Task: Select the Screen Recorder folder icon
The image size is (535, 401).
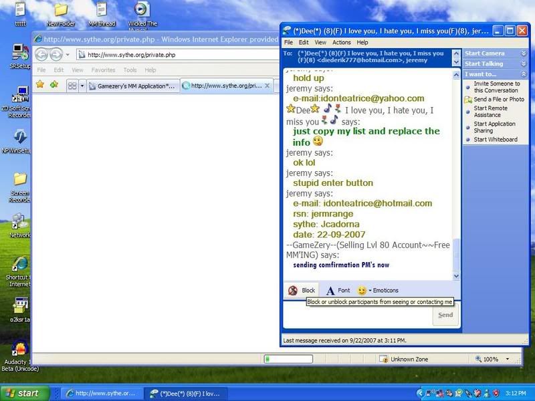Action: 20,187
